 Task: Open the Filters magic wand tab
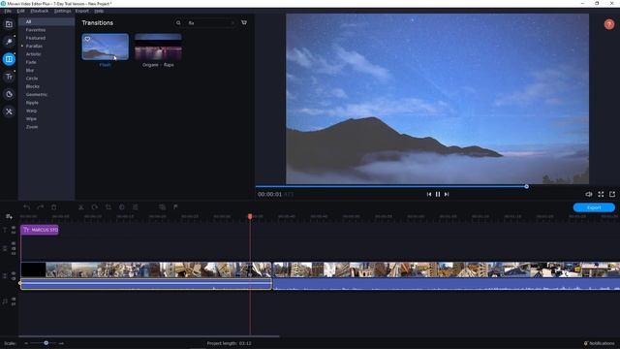(9, 42)
